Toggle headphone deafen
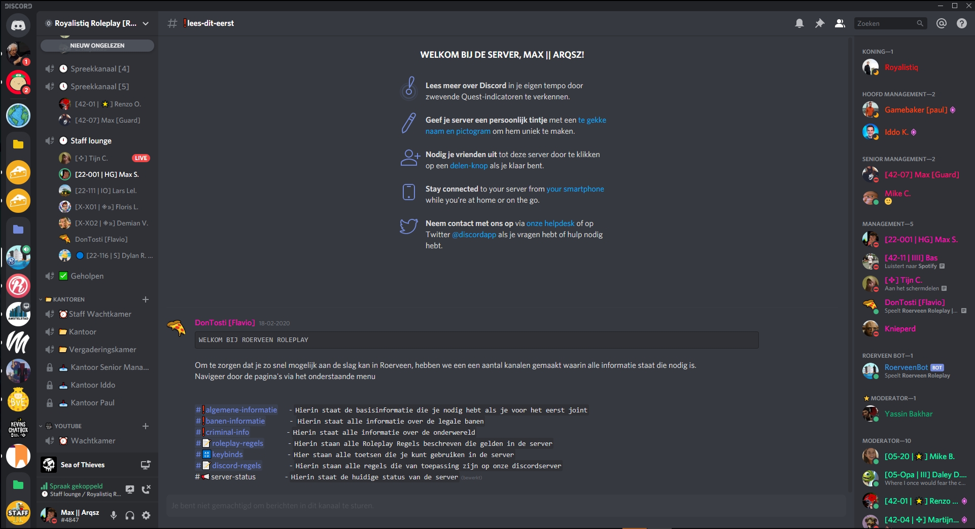This screenshot has height=529, width=975. click(x=130, y=515)
